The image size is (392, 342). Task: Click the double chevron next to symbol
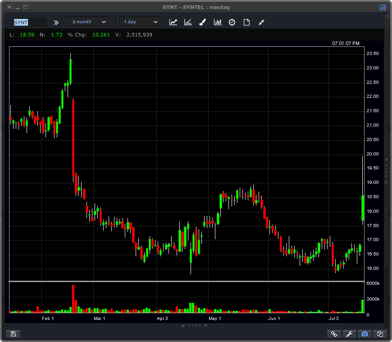click(x=56, y=22)
